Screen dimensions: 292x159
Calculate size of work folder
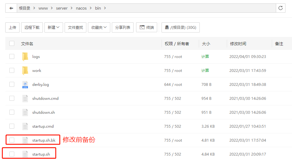[x=205, y=70]
